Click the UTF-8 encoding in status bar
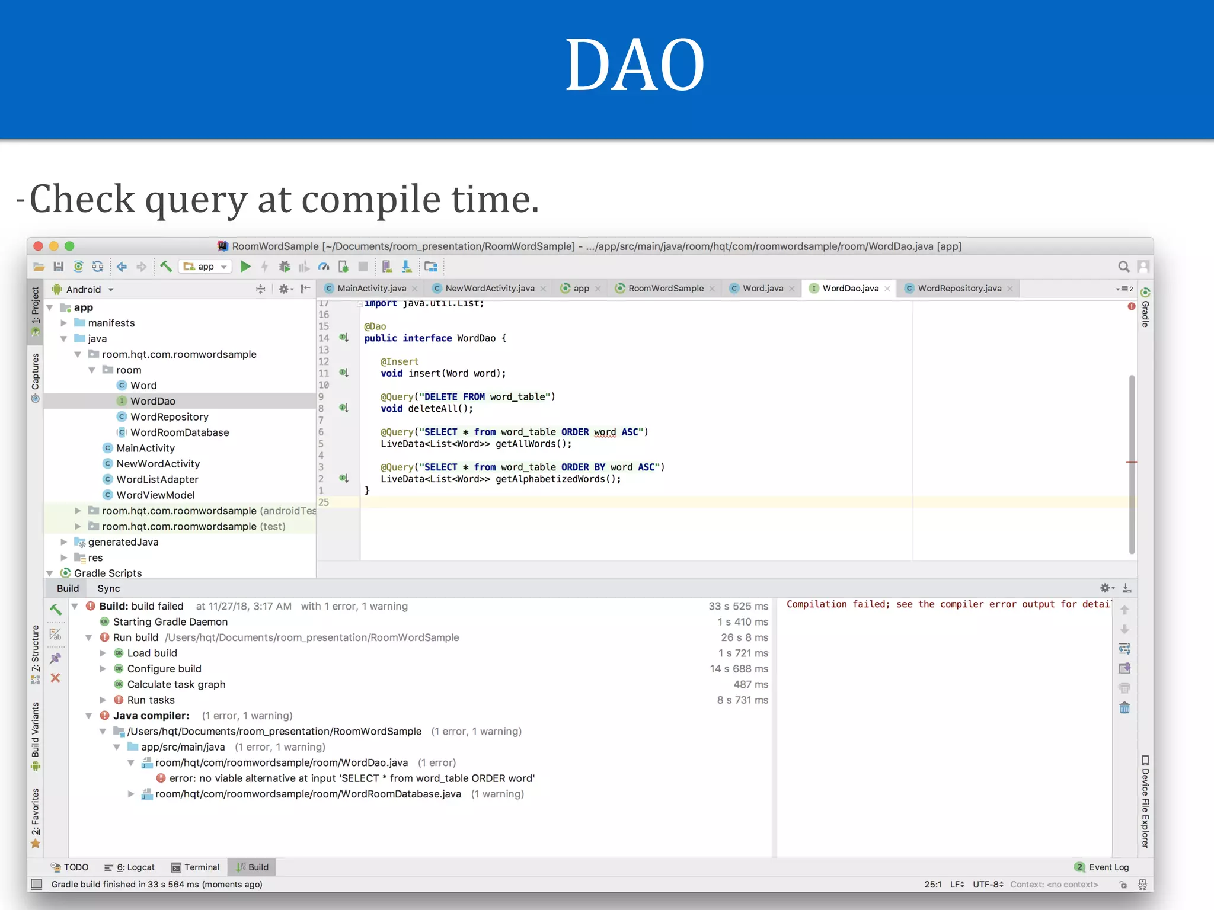The image size is (1214, 910). pyautogui.click(x=988, y=884)
